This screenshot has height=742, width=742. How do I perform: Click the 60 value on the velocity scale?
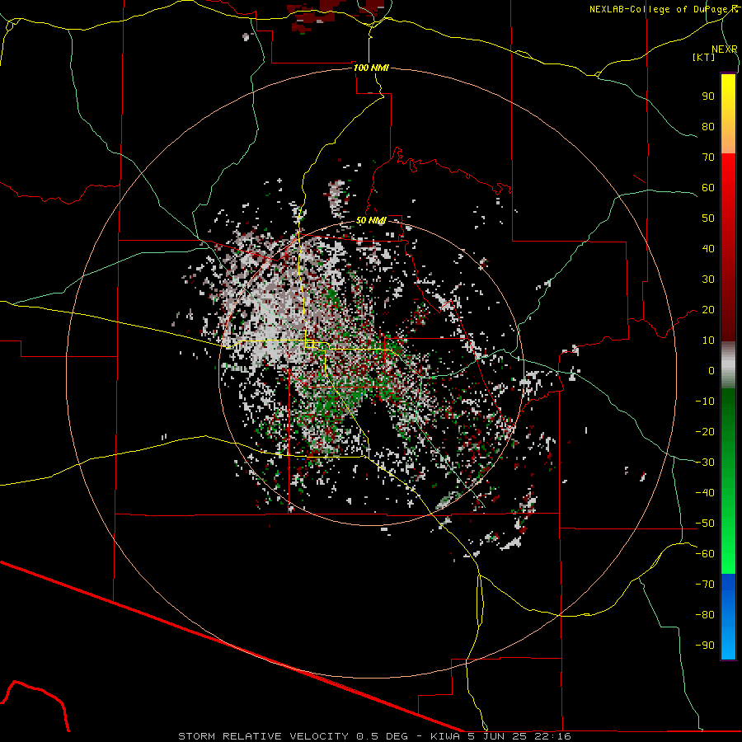[x=708, y=188]
